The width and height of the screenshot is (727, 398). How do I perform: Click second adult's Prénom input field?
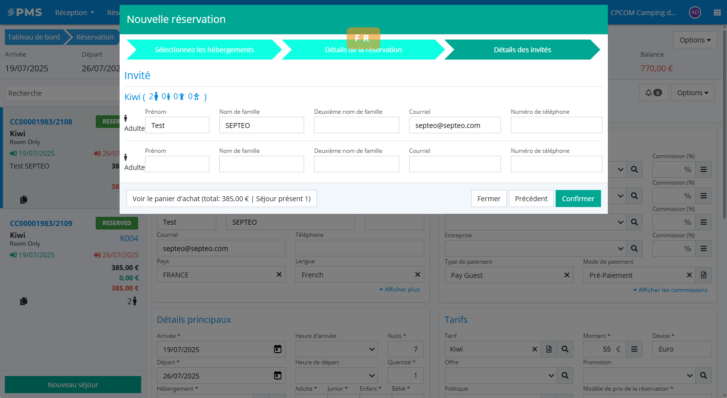pyautogui.click(x=177, y=164)
